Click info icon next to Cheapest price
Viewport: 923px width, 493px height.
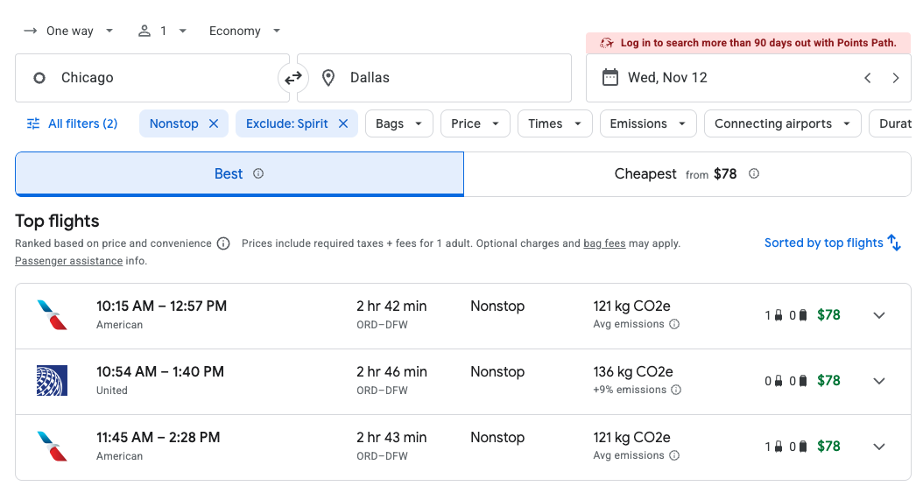[x=753, y=173]
